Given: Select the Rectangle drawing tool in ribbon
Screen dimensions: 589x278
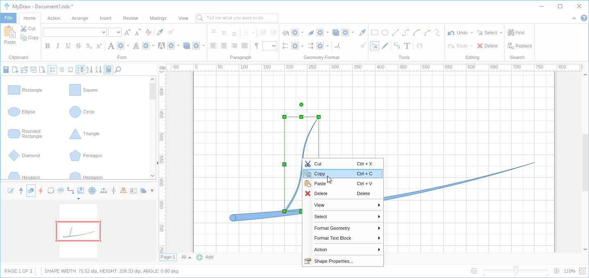Looking at the screenshot, I should [375, 33].
